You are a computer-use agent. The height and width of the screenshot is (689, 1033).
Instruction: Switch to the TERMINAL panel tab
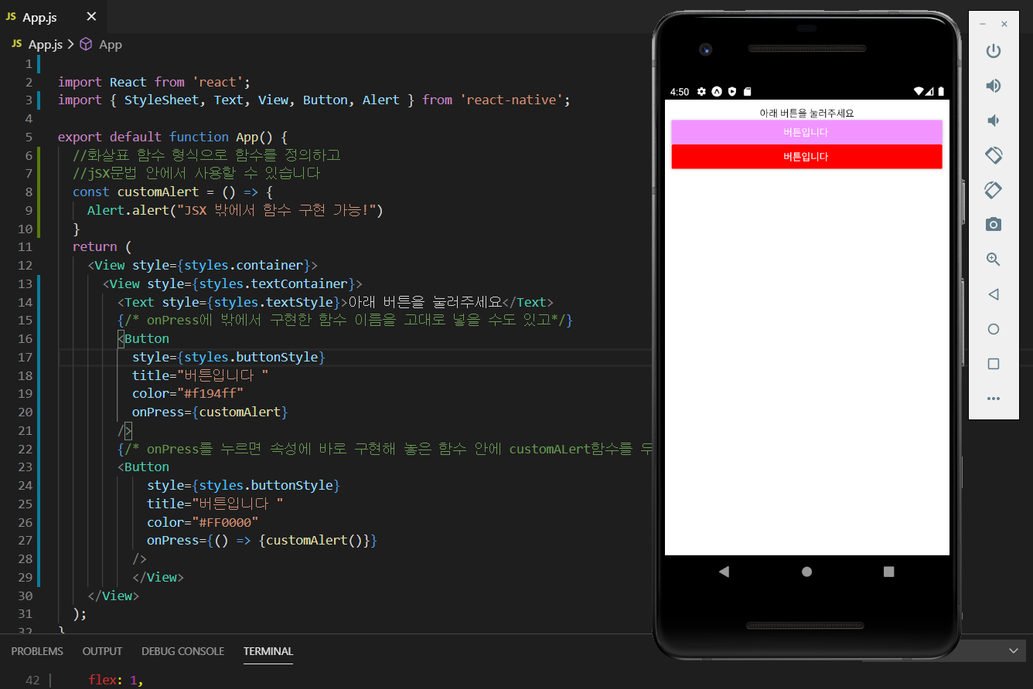[268, 651]
